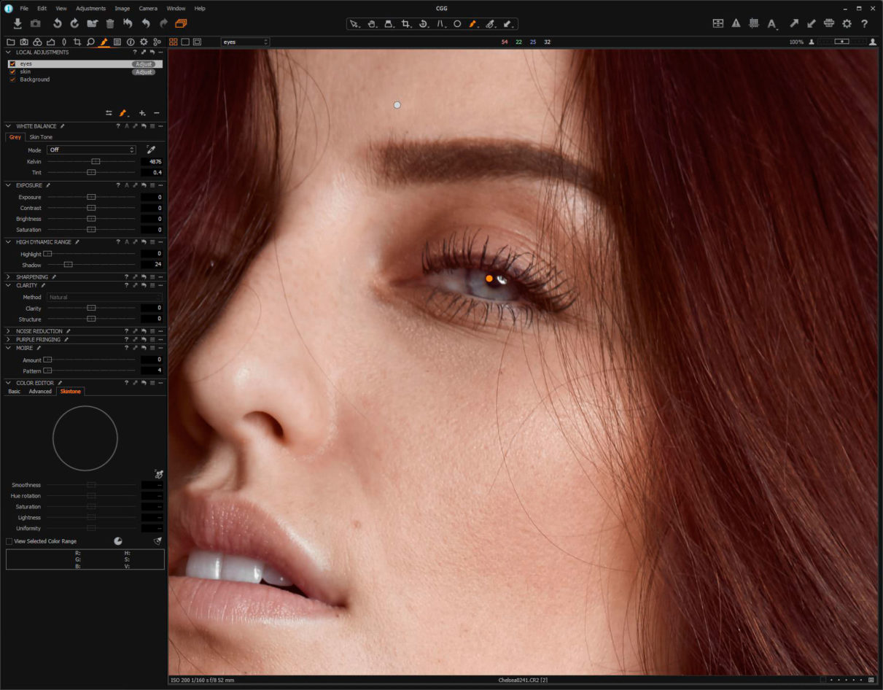Disable the eyes layer checkbox

[12, 63]
